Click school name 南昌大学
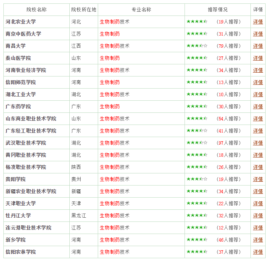269x262 pixels. point(16,46)
